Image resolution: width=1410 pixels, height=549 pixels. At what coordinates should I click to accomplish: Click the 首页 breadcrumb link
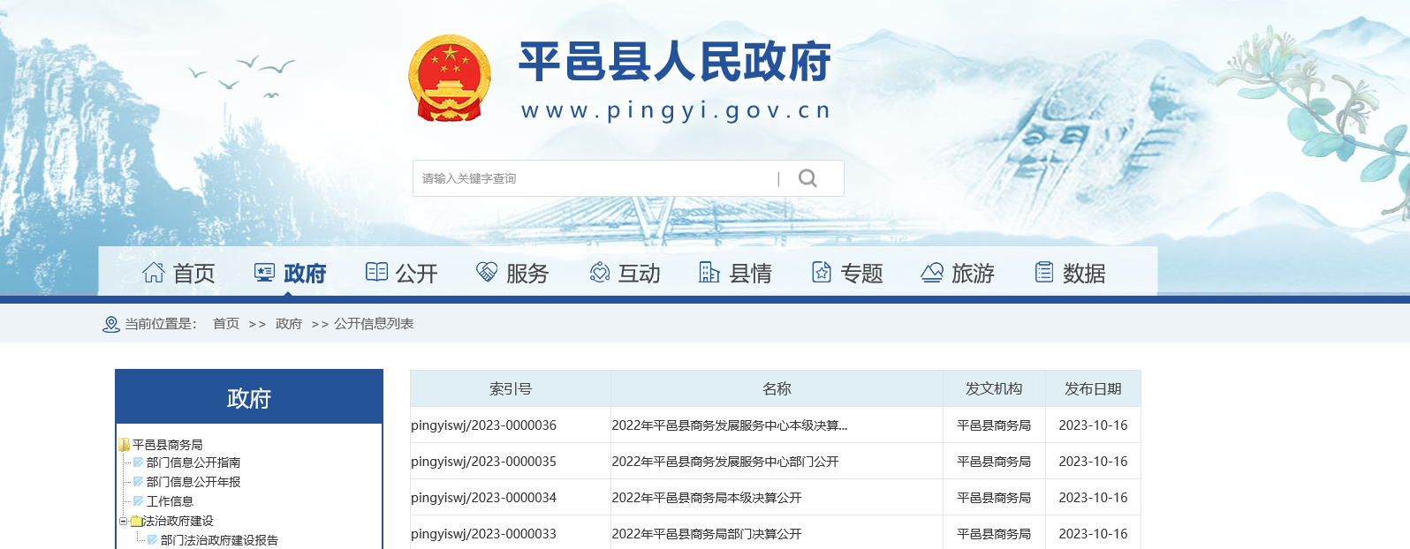click(226, 324)
